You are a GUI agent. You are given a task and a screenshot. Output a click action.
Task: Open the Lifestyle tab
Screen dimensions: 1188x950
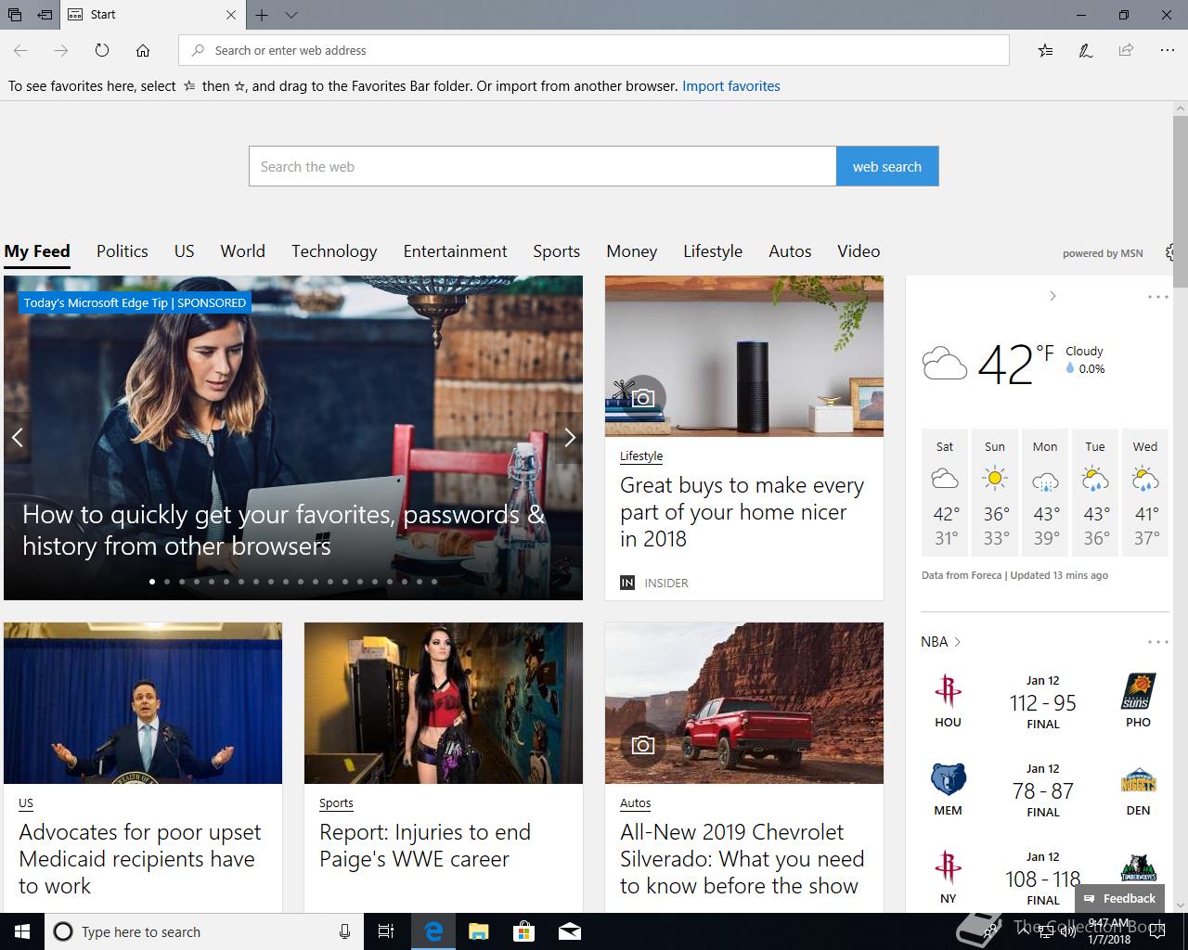point(713,251)
